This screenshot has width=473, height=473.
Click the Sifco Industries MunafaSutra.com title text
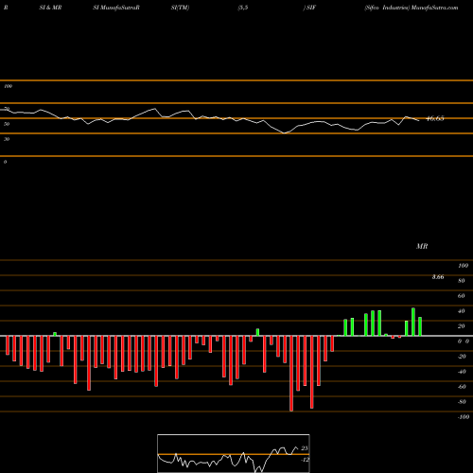(x=412, y=8)
